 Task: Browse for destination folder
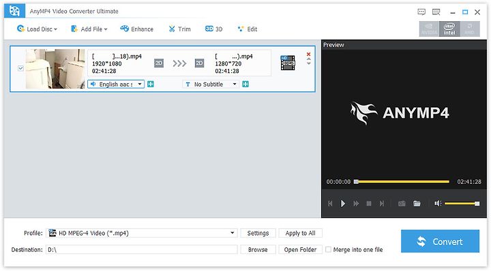point(258,249)
